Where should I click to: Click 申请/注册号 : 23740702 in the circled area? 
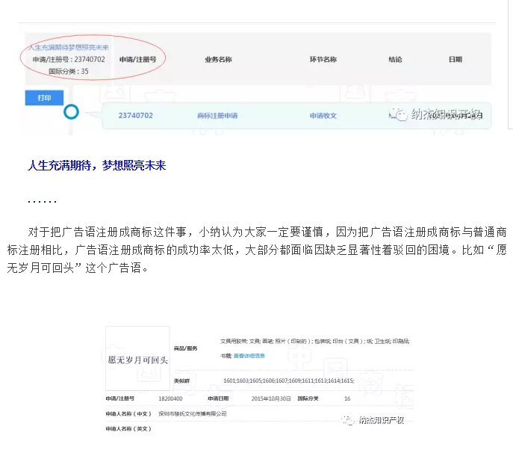(69, 59)
